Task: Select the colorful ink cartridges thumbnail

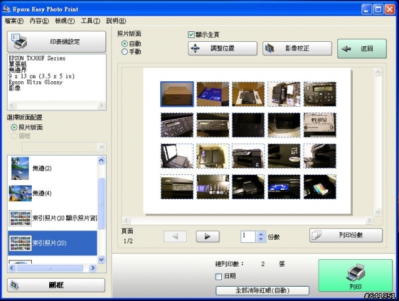Action: coord(320,187)
